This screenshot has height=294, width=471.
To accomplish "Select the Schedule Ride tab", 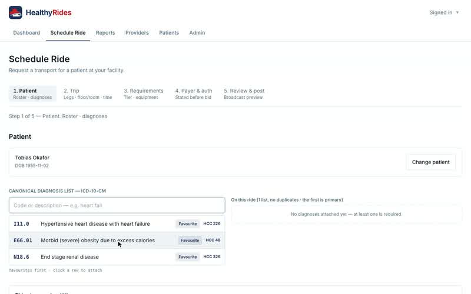I will pos(68,33).
